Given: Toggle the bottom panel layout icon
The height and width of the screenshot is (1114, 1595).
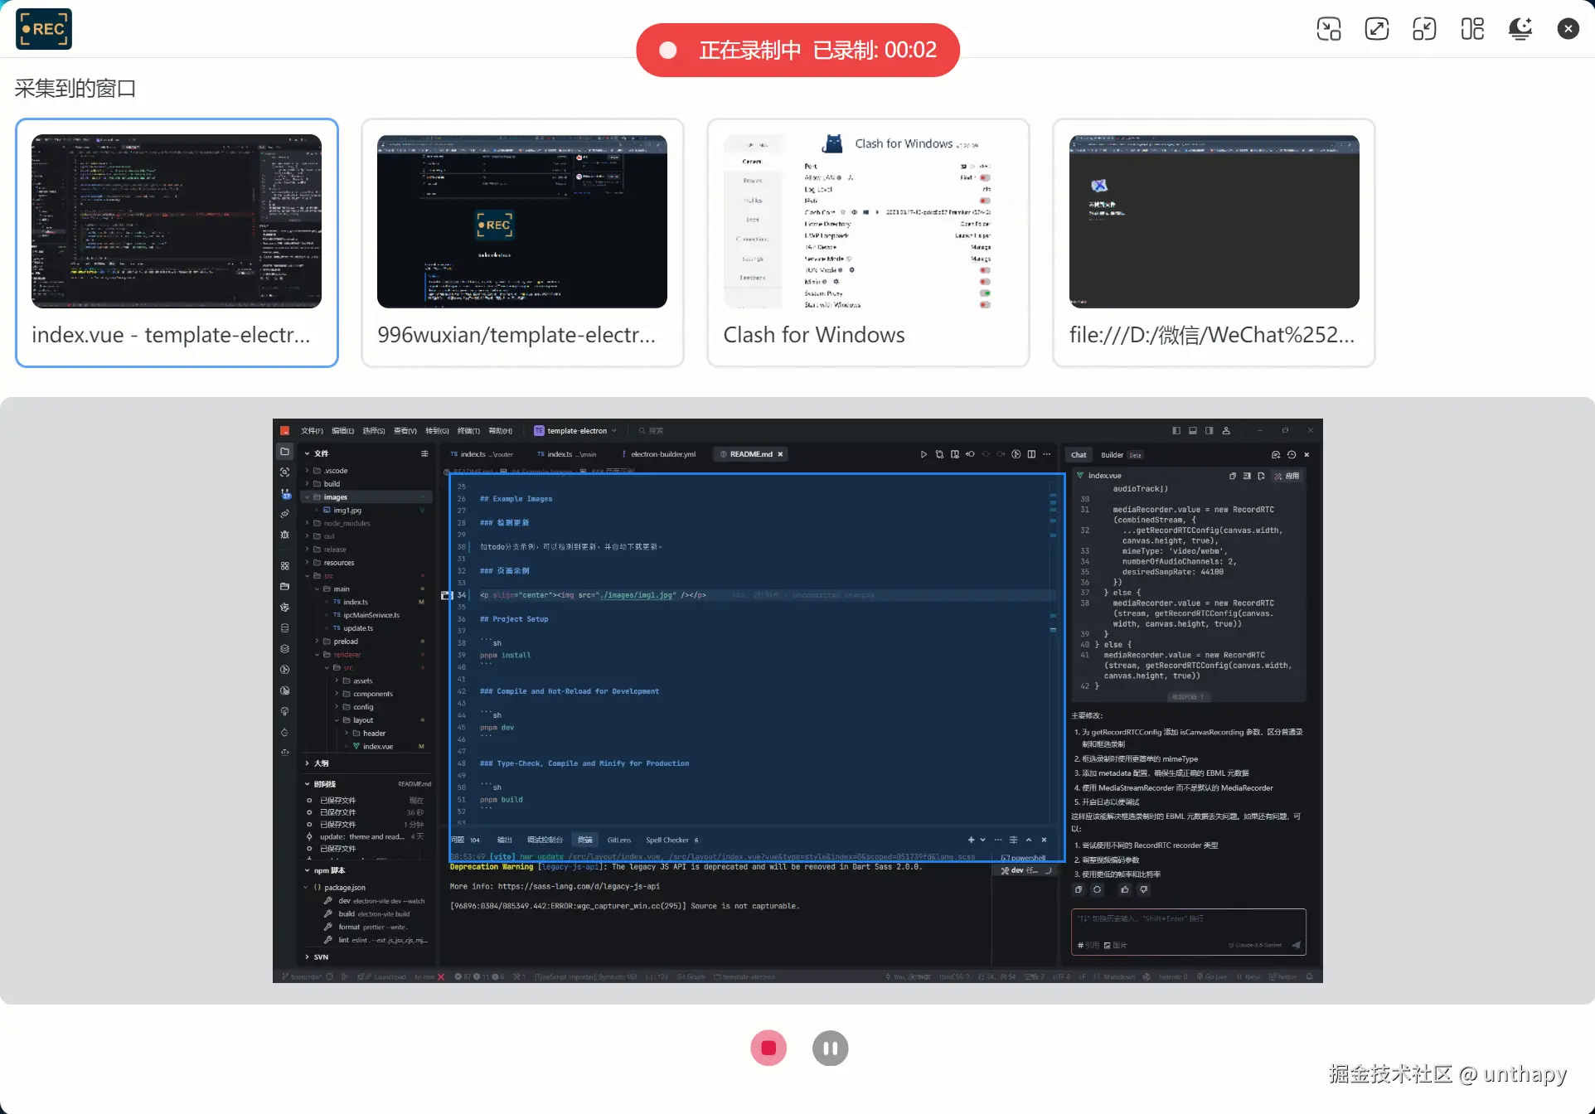Looking at the screenshot, I should (x=1193, y=431).
